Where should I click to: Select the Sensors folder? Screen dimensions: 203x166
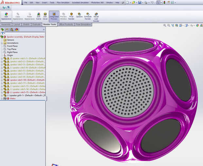coord(9,40)
